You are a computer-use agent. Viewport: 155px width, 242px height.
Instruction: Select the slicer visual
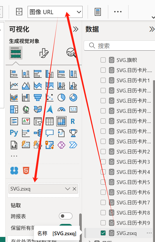coord(38,121)
